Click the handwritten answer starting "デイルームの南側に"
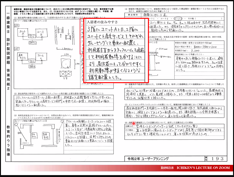The image size is (234, 177). [89, 133]
